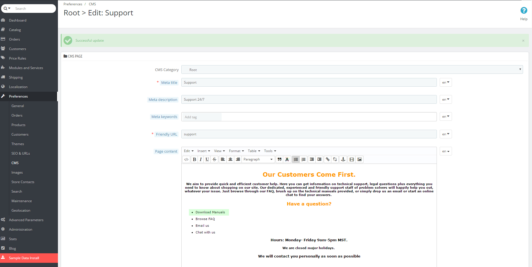Image resolution: width=532 pixels, height=267 pixels.
Task: Open language dropdown for Meta title
Action: point(446,82)
